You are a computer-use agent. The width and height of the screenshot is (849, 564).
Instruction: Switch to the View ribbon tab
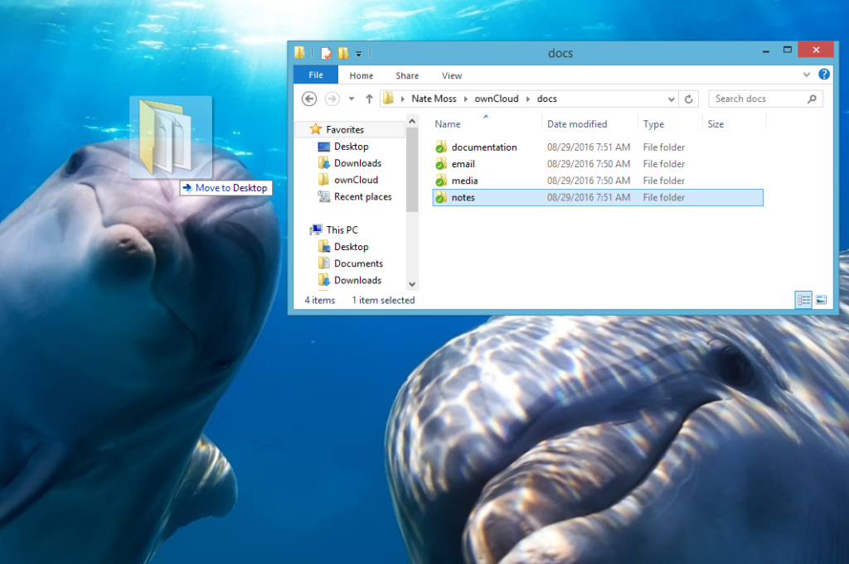point(452,75)
